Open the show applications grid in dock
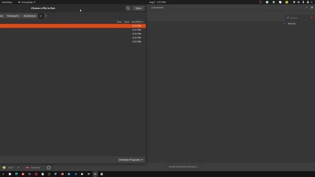315x177 pixels. (x=3, y=174)
